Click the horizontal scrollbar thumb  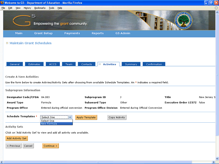[x=98, y=162]
